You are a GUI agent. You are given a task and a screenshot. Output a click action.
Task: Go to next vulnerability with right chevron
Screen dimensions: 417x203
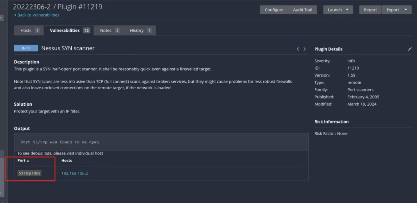pos(304,49)
